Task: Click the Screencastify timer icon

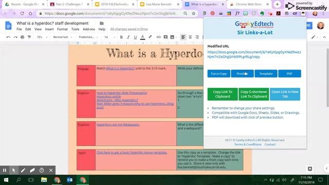Action: point(42,170)
